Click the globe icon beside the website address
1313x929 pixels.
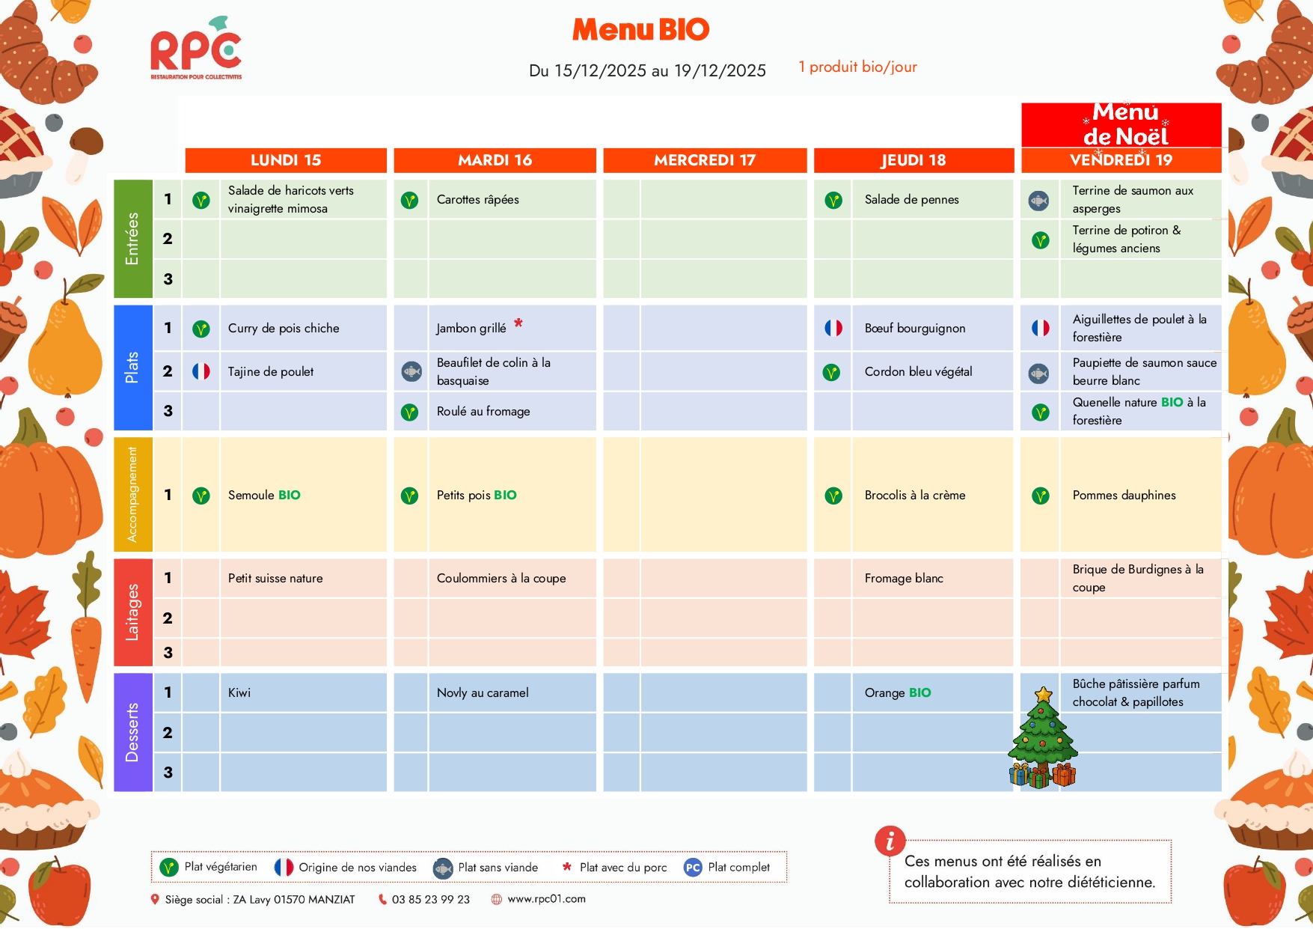click(496, 899)
